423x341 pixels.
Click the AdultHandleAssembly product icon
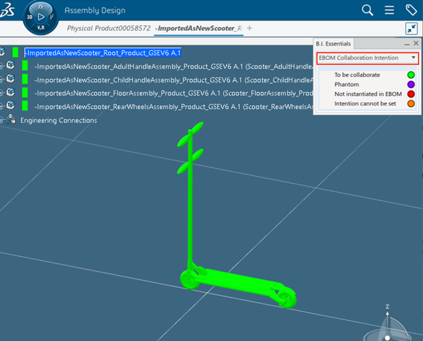(x=11, y=66)
